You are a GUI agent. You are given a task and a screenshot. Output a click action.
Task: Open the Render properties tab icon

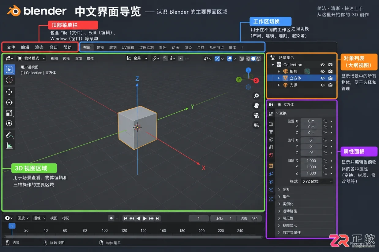[x=271, y=124]
